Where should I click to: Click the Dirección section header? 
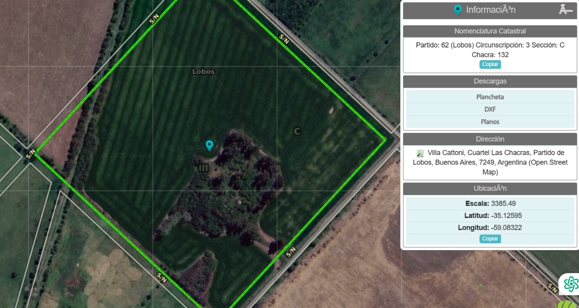490,139
